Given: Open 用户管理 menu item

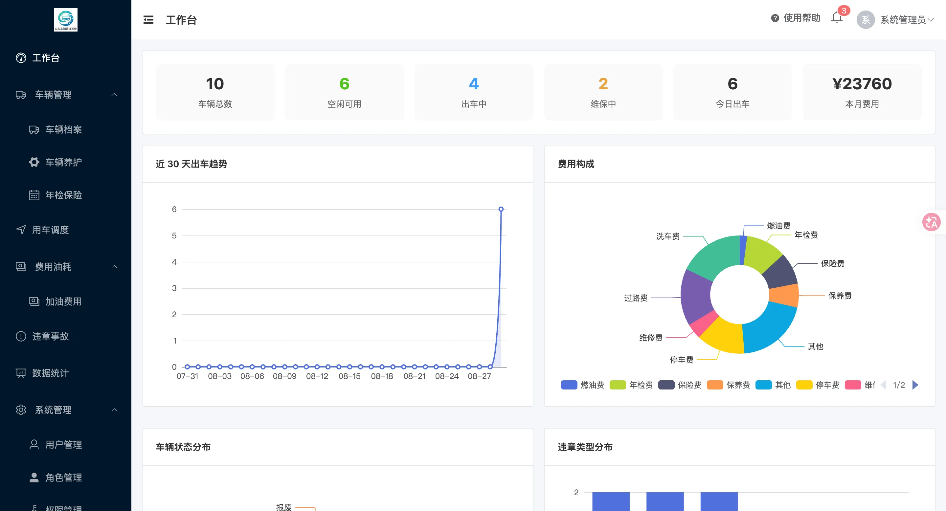Looking at the screenshot, I should pyautogui.click(x=66, y=445).
